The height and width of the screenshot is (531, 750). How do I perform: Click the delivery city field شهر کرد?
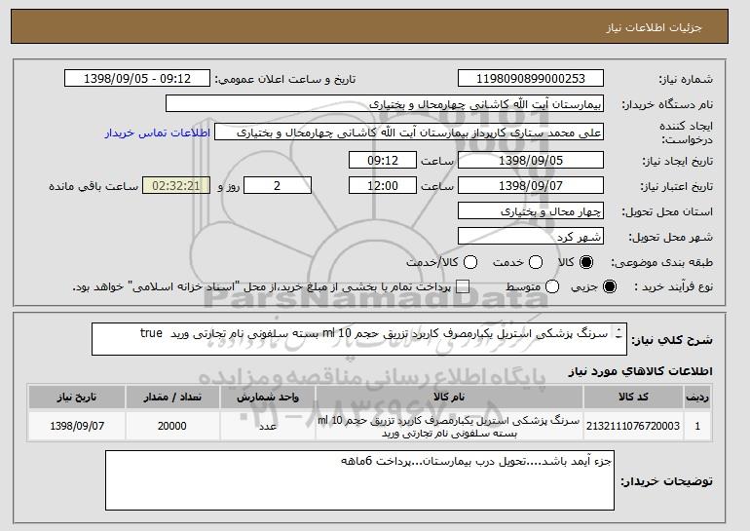coord(531,237)
